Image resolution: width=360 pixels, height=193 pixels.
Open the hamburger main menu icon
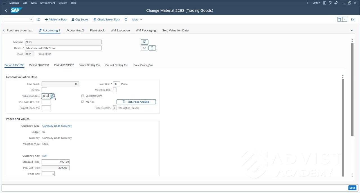(x=4, y=3)
